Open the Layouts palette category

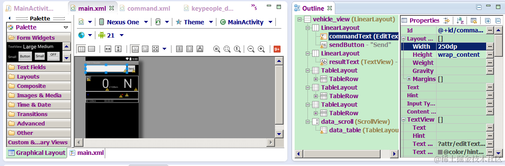[38, 76]
